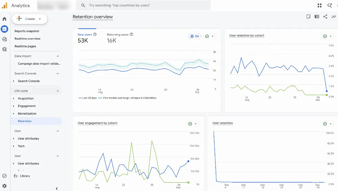Open Realtime overview
The width and height of the screenshot is (338, 191).
(27, 39)
